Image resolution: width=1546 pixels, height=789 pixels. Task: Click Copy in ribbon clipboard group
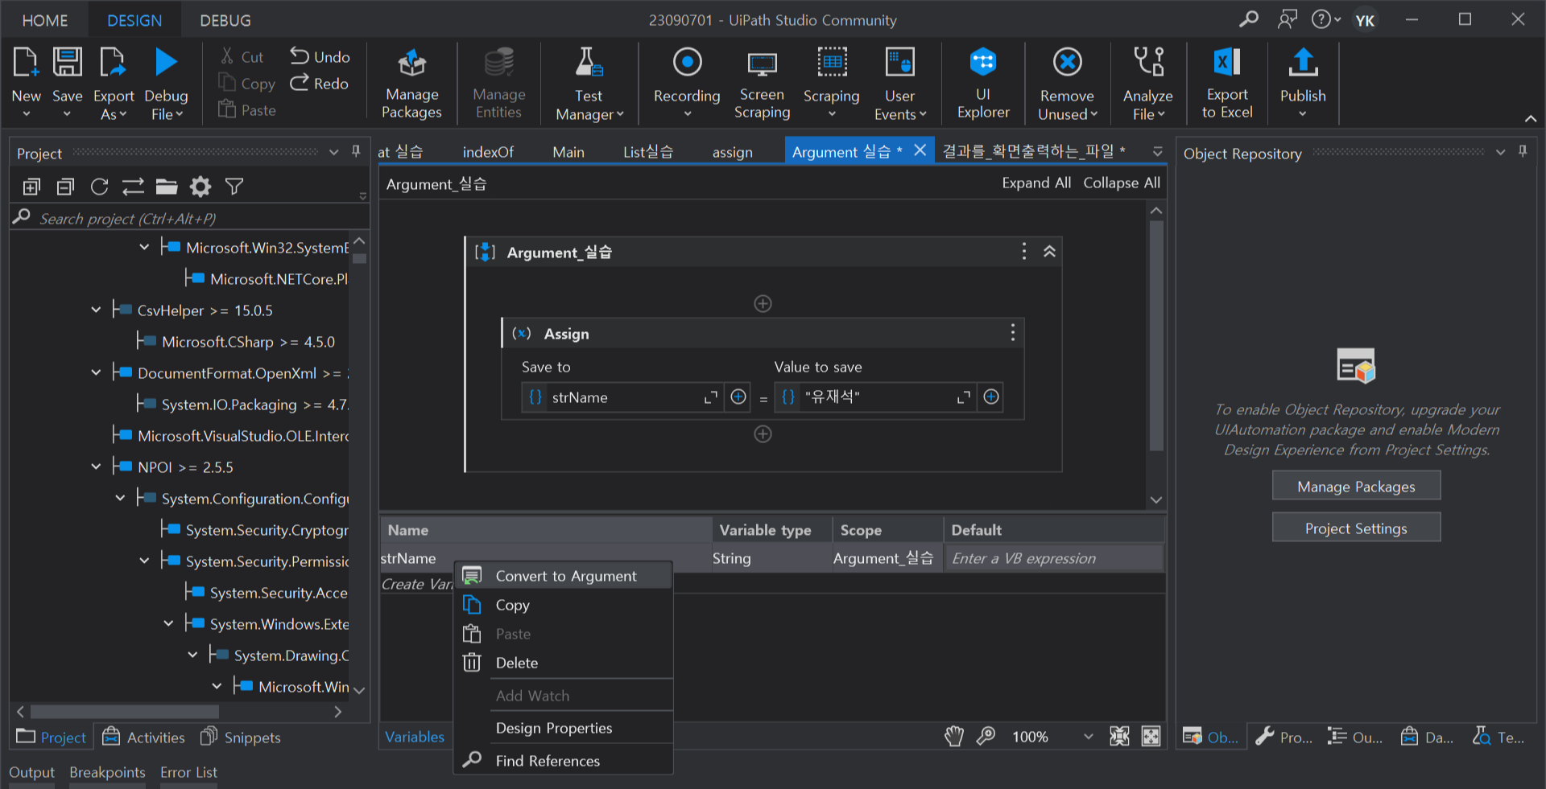tap(247, 83)
